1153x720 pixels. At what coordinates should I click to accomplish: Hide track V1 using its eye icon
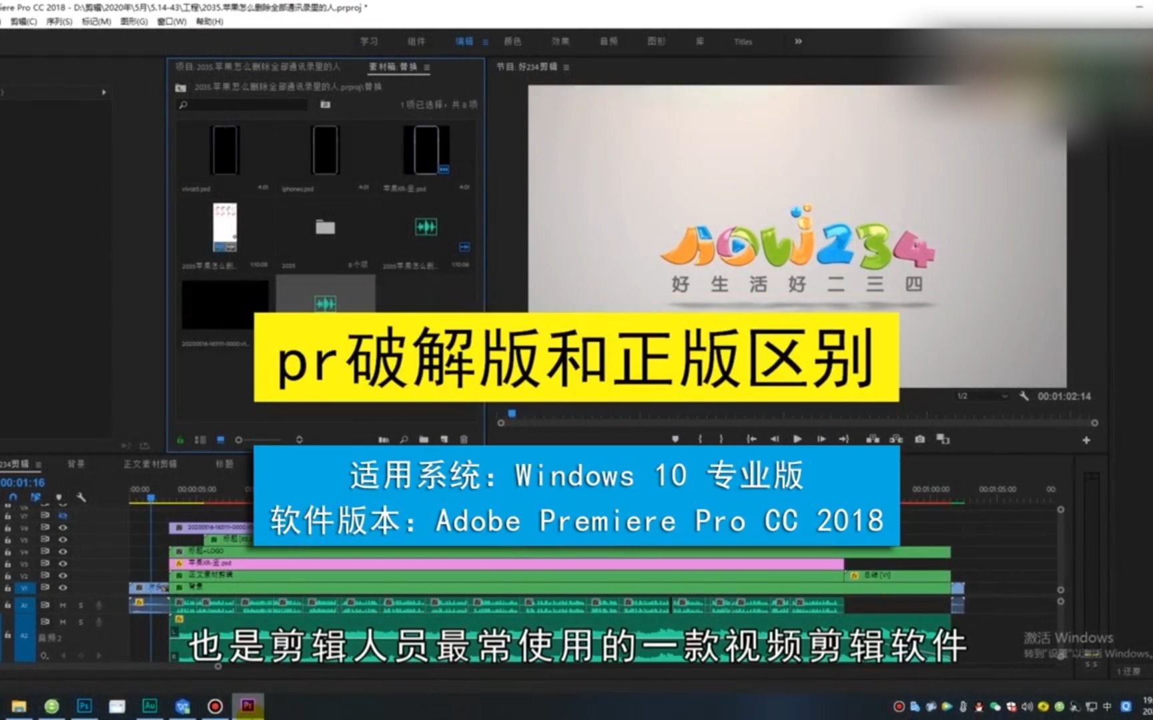click(x=63, y=587)
